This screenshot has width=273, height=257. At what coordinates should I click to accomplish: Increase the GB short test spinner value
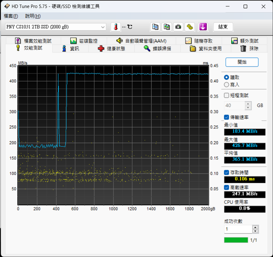coord(248,104)
